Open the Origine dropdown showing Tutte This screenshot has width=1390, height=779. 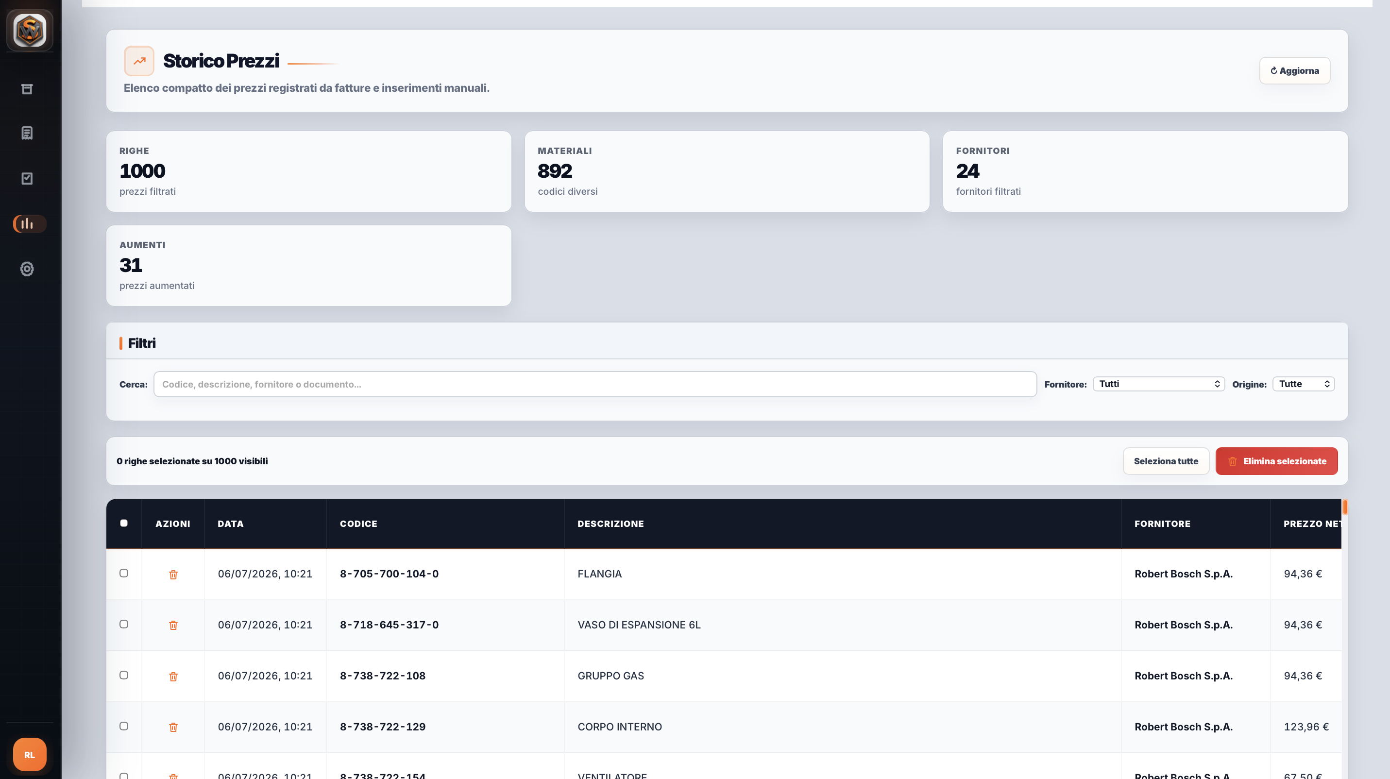pyautogui.click(x=1304, y=384)
